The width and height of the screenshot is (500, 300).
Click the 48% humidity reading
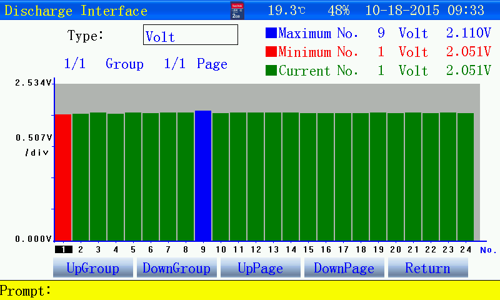[x=339, y=11]
